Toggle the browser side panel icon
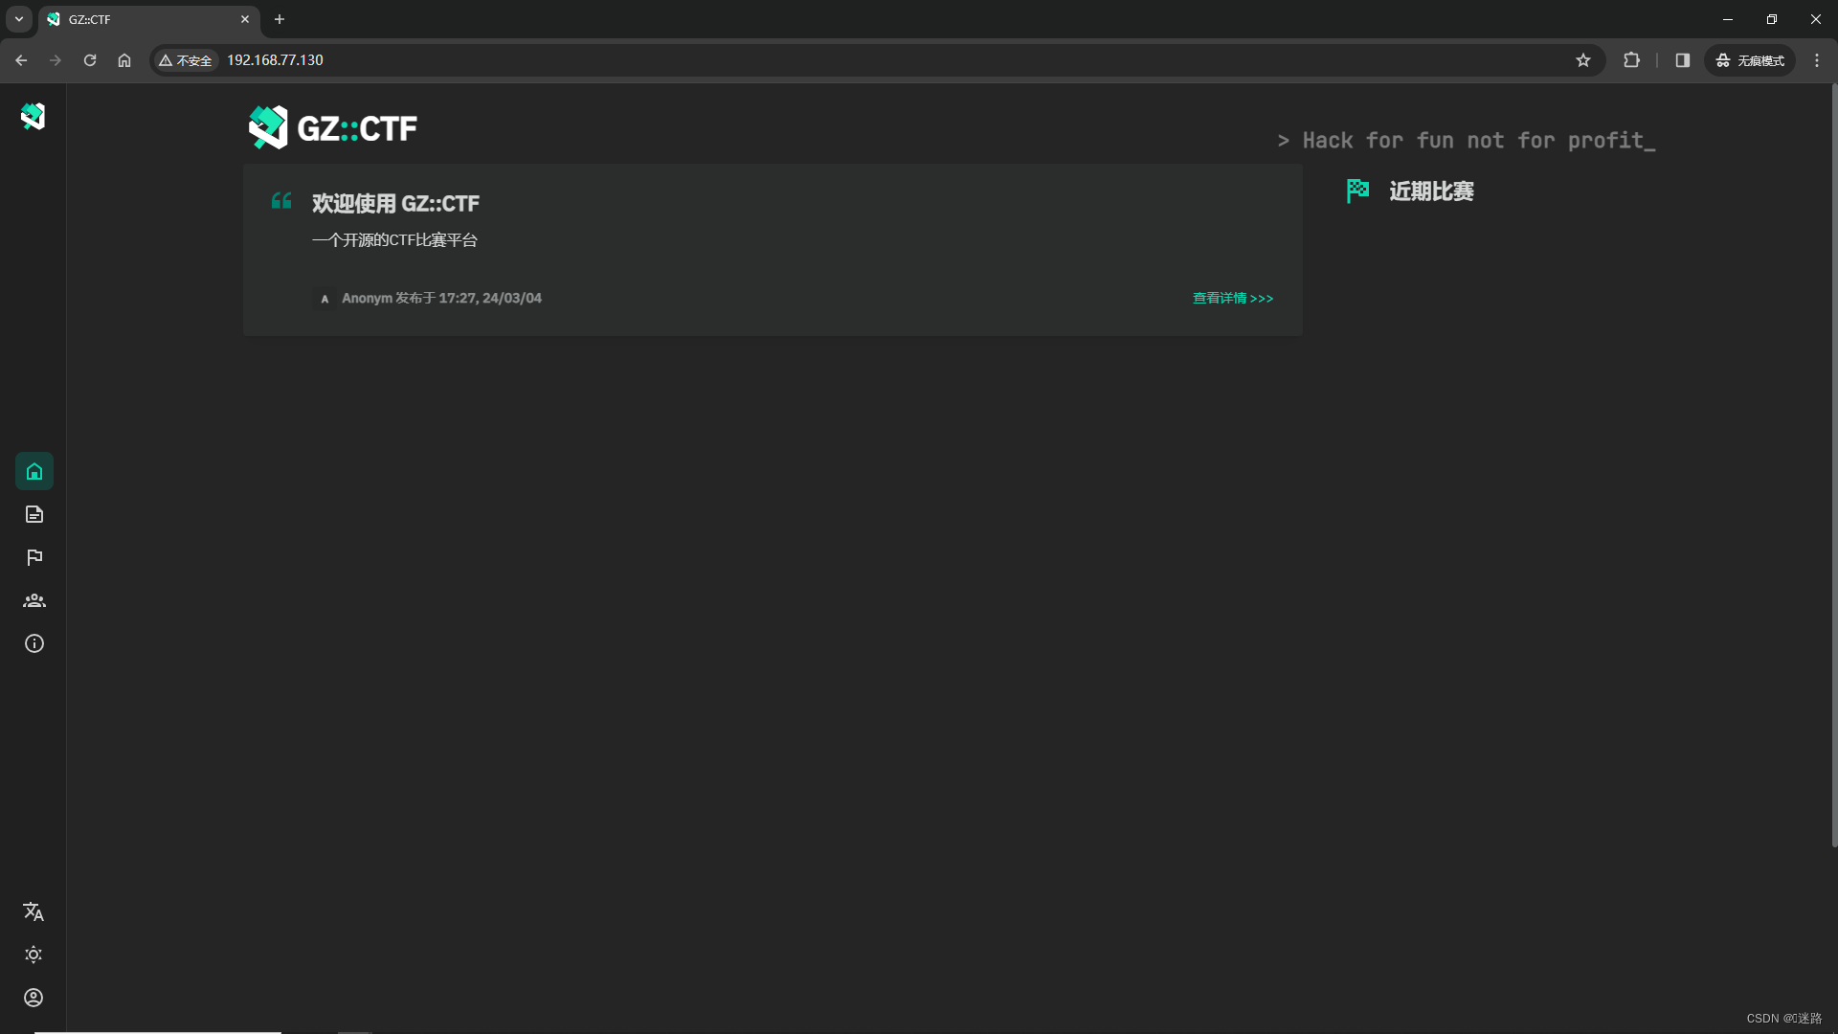The image size is (1838, 1034). tap(1682, 60)
